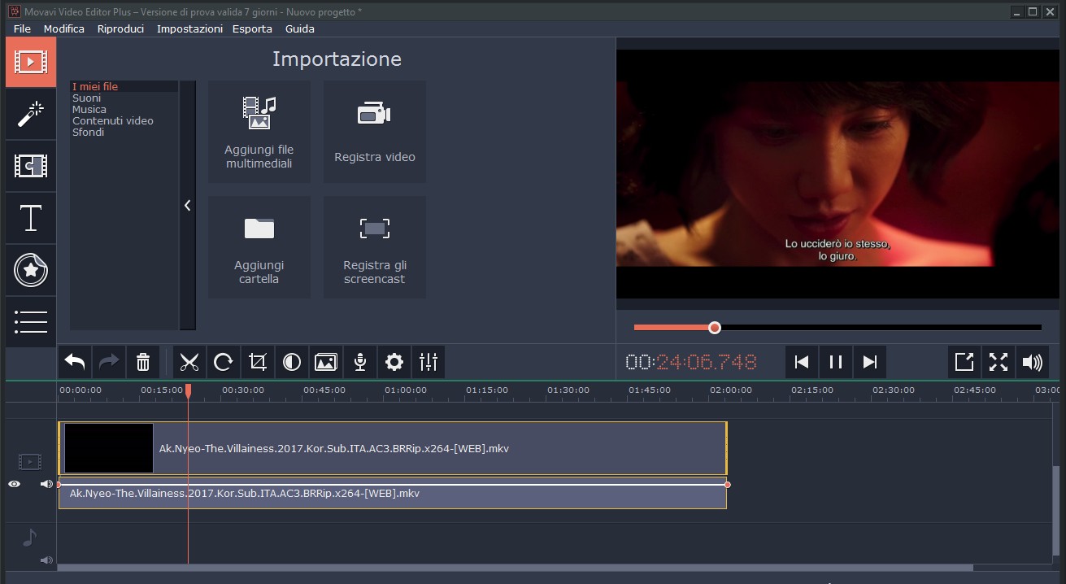The image size is (1066, 584).
Task: Open the Guida menu
Action: pos(300,28)
